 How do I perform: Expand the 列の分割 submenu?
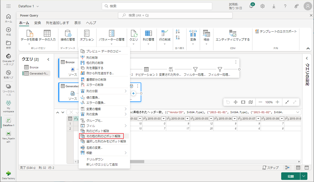click(x=126, y=91)
